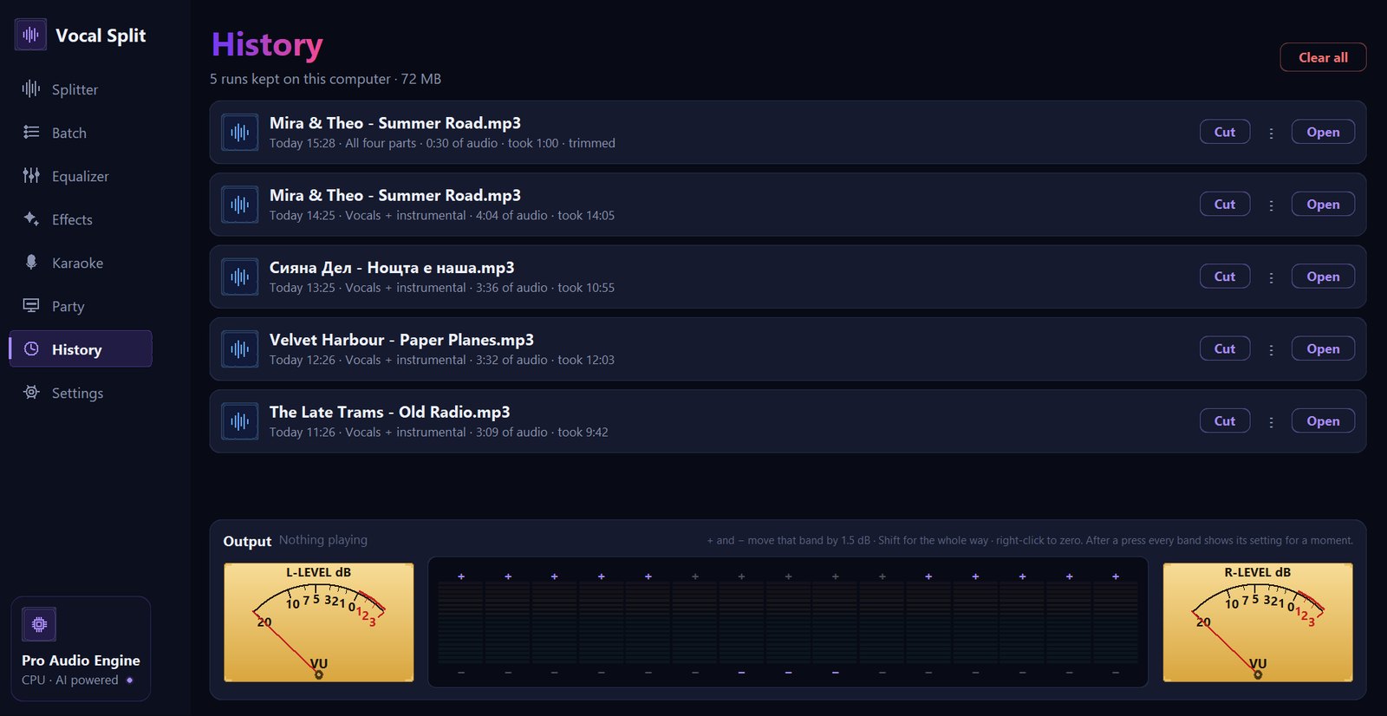Click details line 'Today 13:25 … took 10:55'
Image resolution: width=1387 pixels, height=716 pixels.
click(x=441, y=288)
